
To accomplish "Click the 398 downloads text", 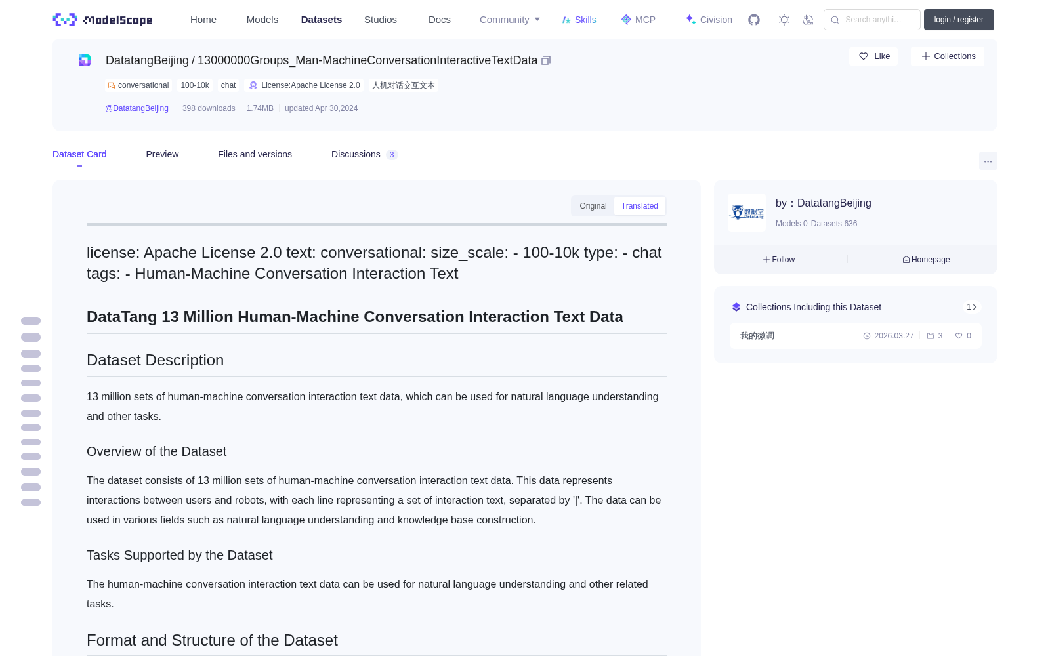I will [x=209, y=108].
